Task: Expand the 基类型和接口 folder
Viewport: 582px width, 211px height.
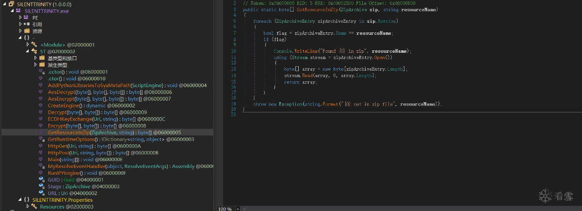Action: pyautogui.click(x=35, y=58)
